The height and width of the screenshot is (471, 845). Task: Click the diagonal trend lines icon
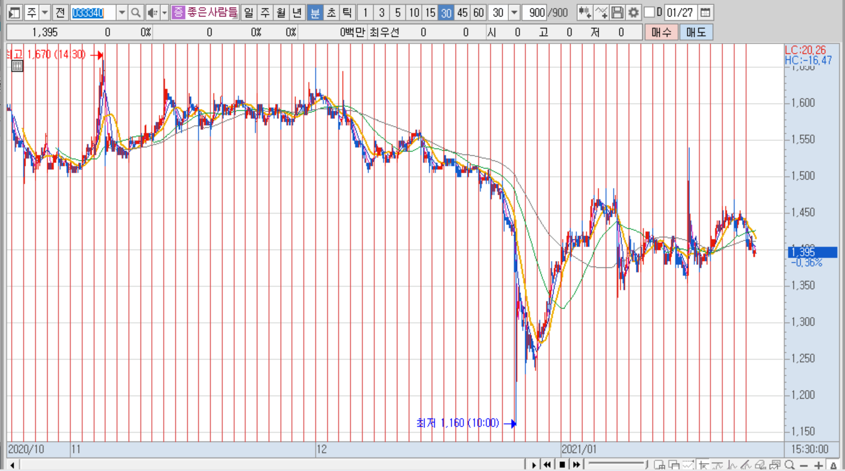pyautogui.click(x=747, y=465)
